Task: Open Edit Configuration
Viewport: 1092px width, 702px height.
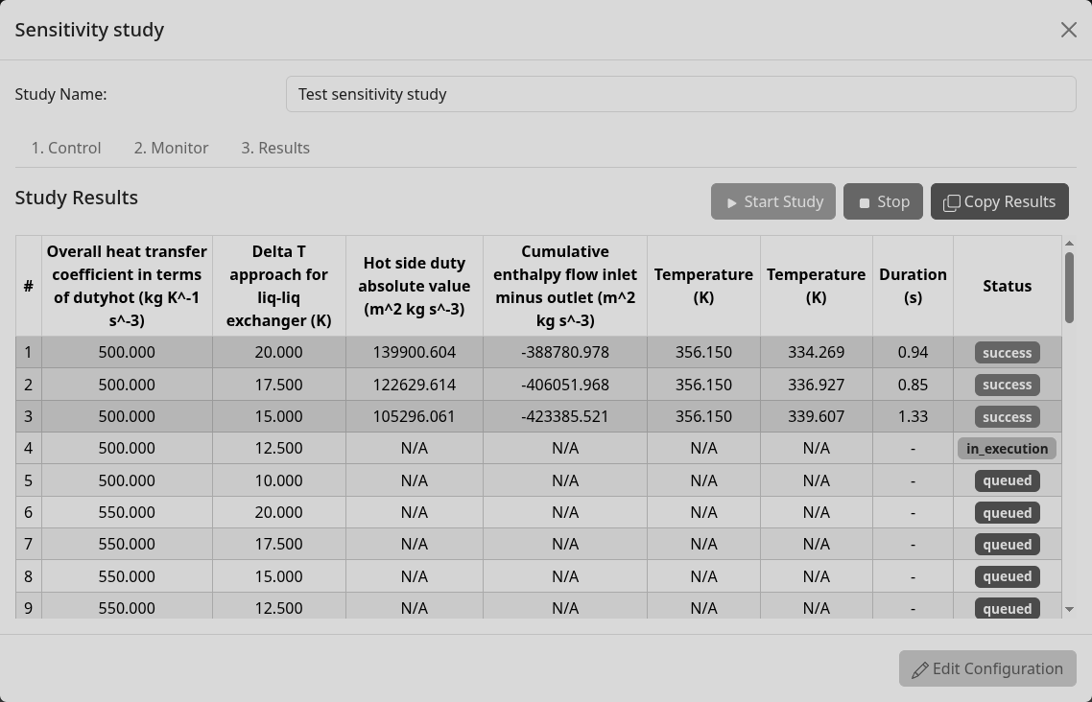Action: pyautogui.click(x=987, y=668)
